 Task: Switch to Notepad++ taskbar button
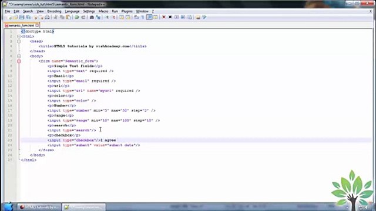(83, 207)
